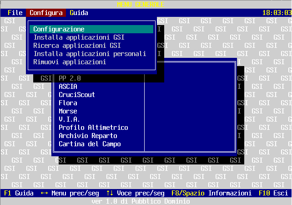Click Menu prec/seg hint in status bar
The height and width of the screenshot is (205, 292).
[70, 193]
